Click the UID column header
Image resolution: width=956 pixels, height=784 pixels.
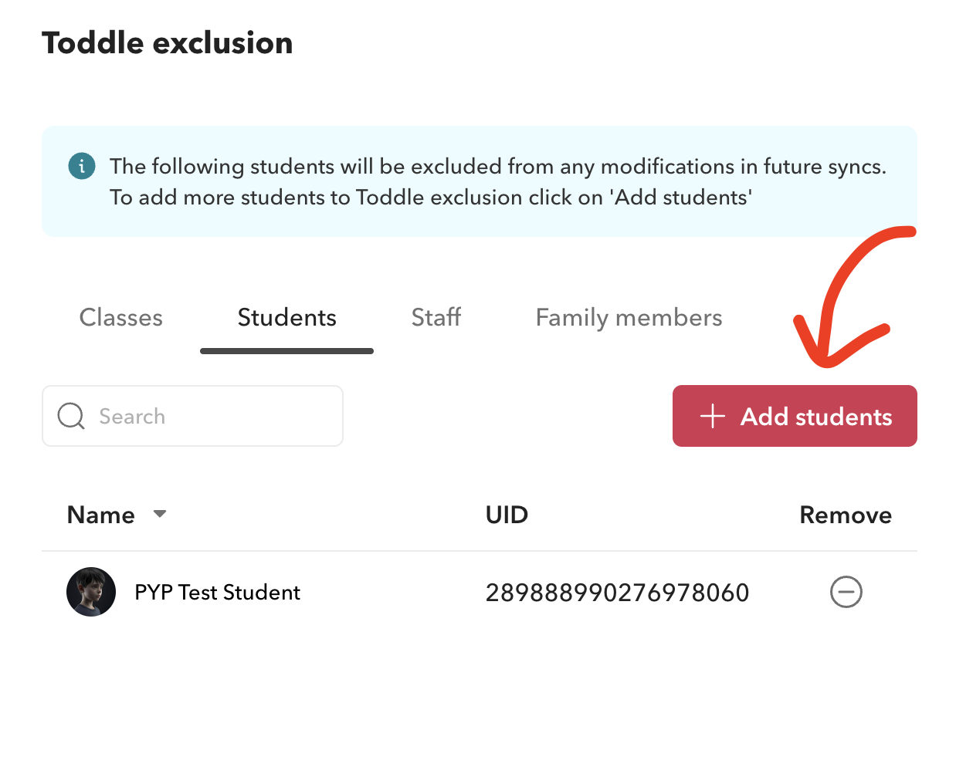[507, 515]
